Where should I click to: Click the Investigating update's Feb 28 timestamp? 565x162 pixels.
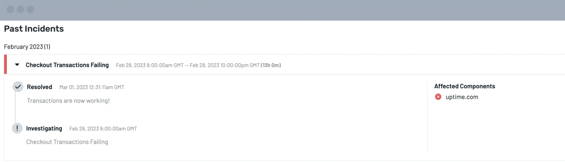103,129
